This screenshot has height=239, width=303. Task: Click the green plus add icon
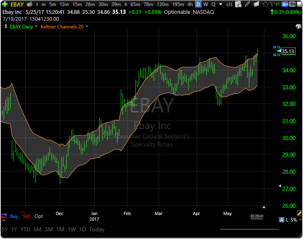coord(5,4)
